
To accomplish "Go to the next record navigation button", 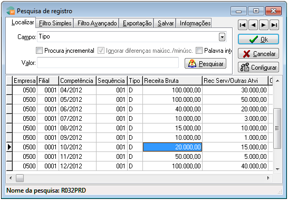I will coord(264,25).
